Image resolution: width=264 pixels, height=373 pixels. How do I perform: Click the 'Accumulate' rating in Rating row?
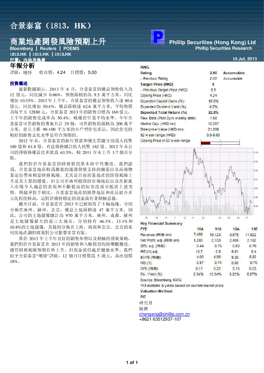tap(234, 73)
